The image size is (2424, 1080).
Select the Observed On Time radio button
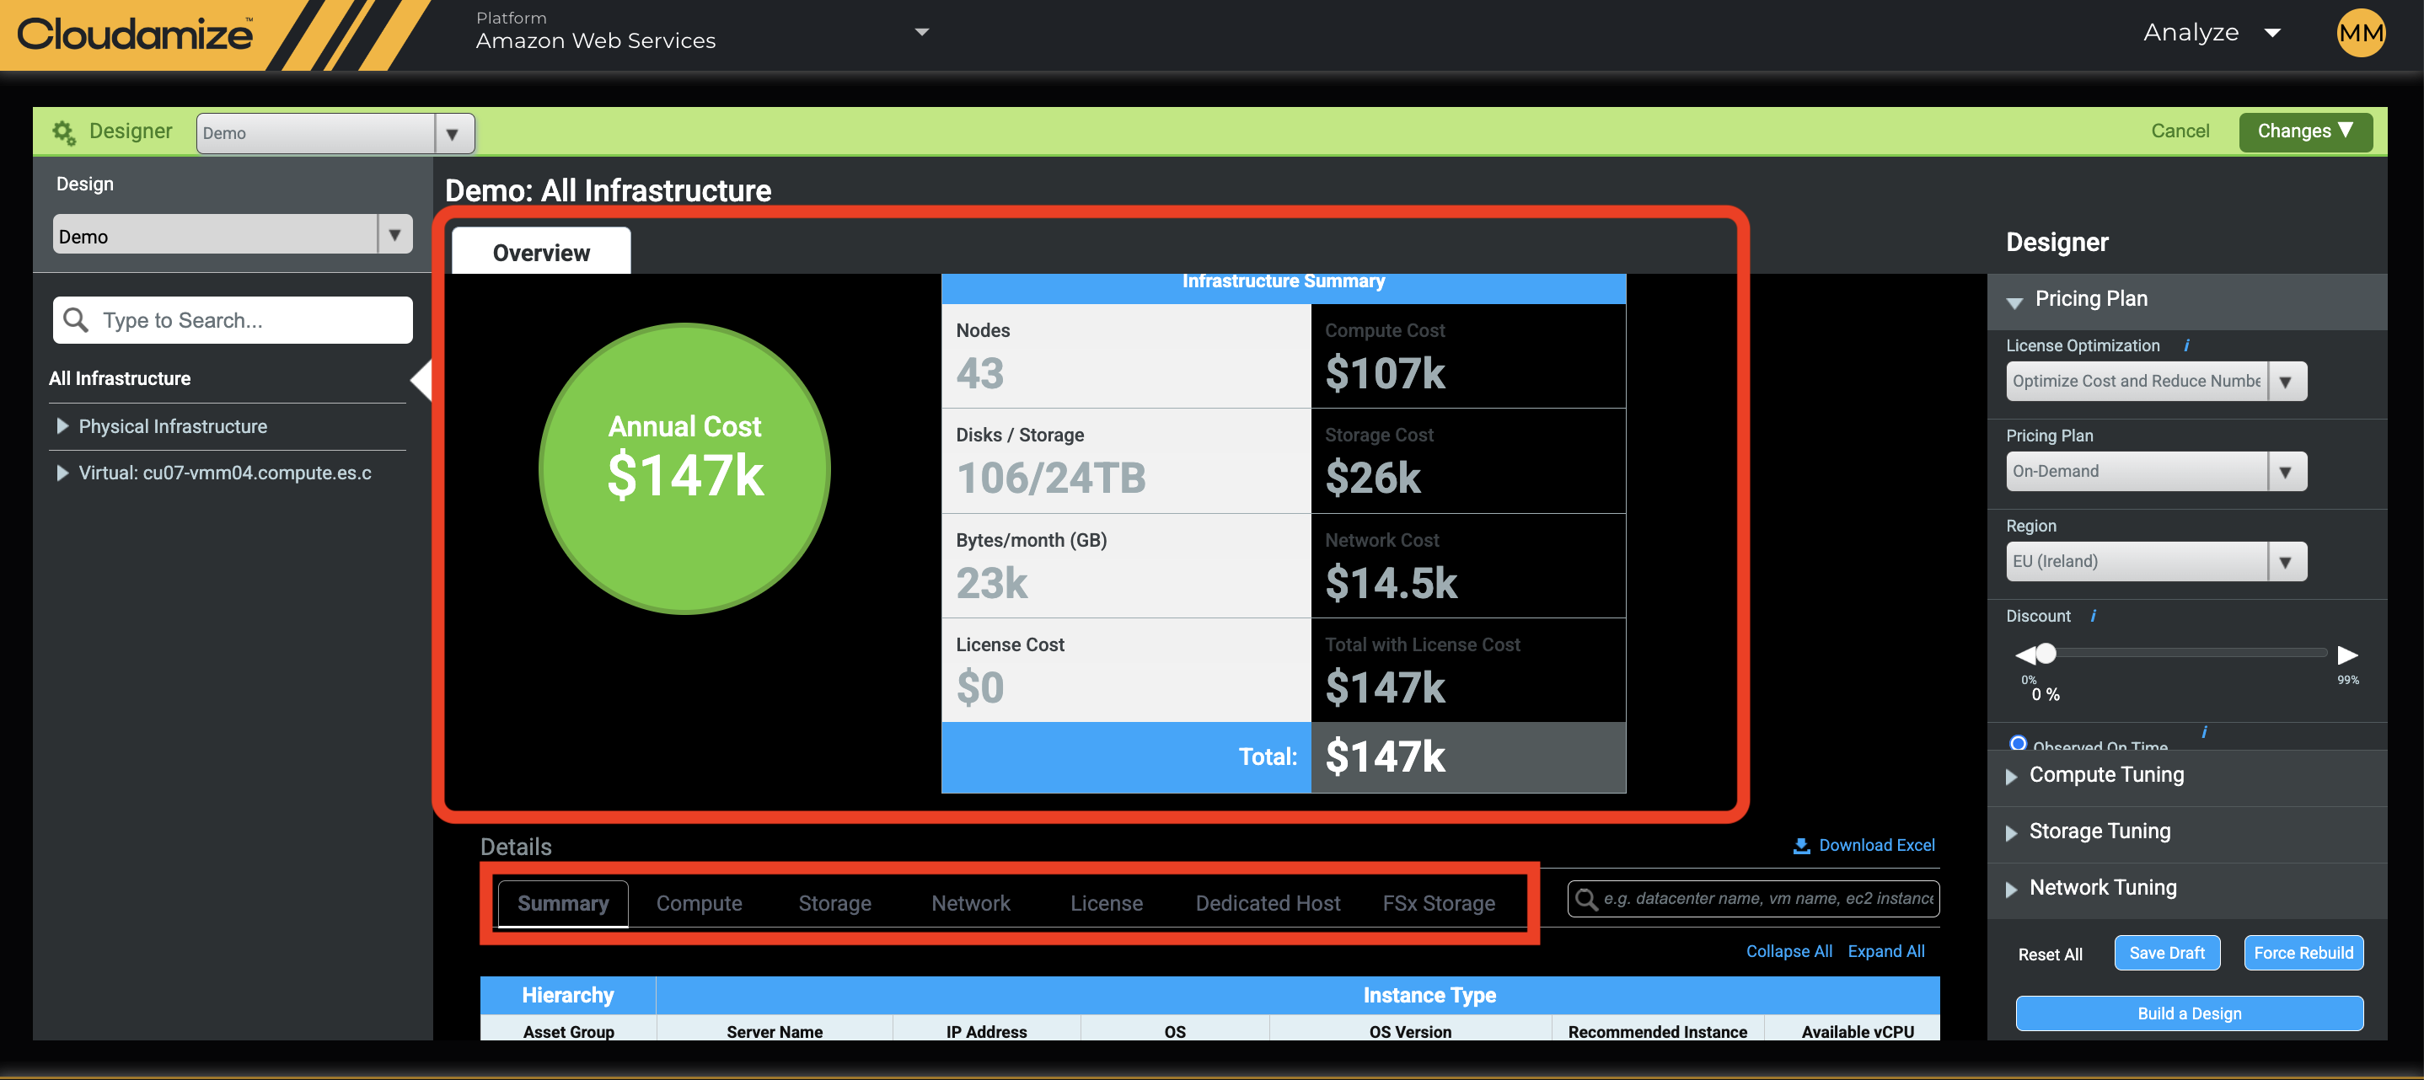click(x=2018, y=743)
